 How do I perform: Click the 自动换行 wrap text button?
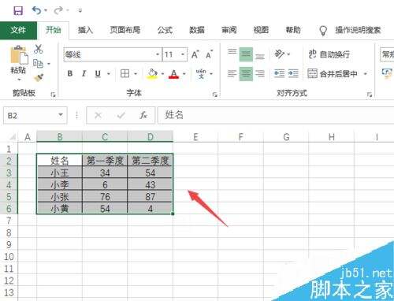pyautogui.click(x=329, y=54)
